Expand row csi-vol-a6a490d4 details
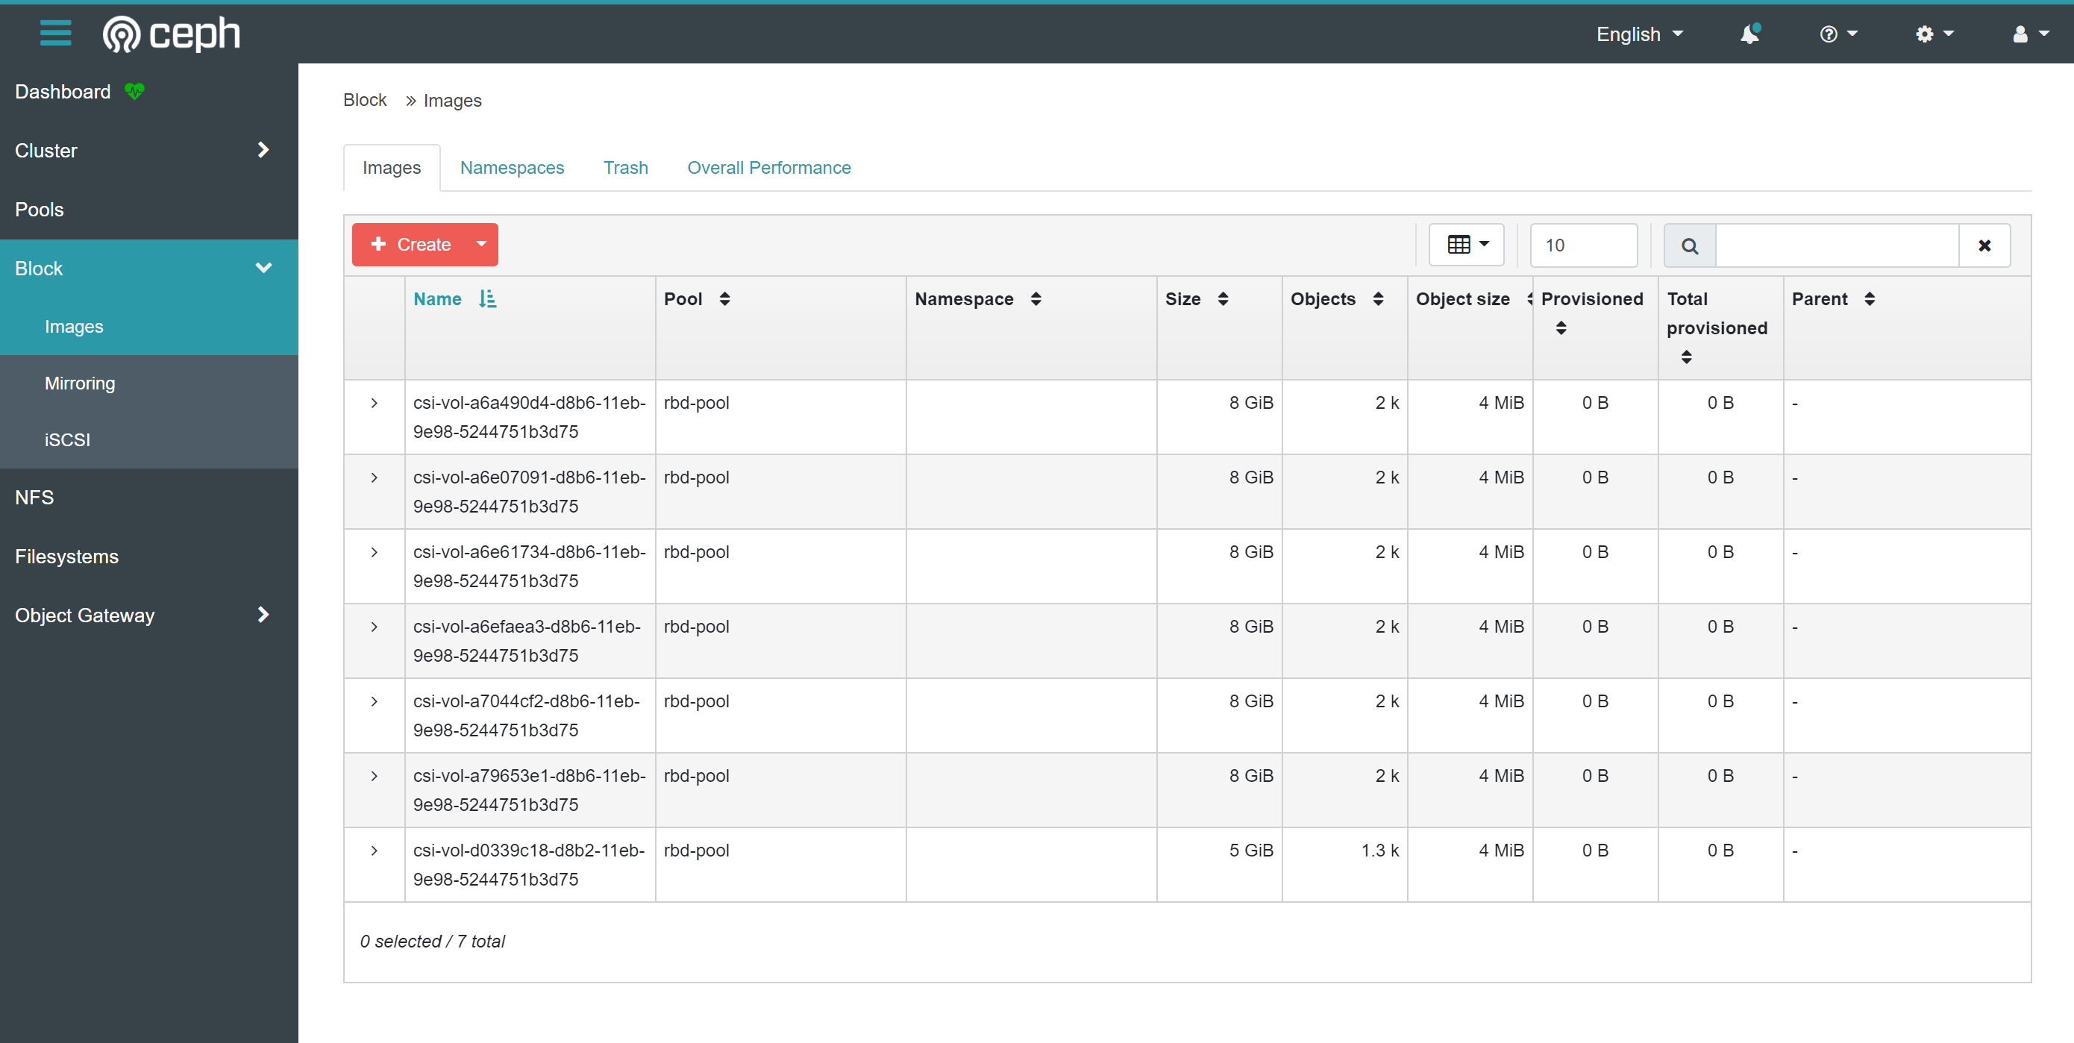This screenshot has width=2074, height=1043. pyautogui.click(x=375, y=404)
